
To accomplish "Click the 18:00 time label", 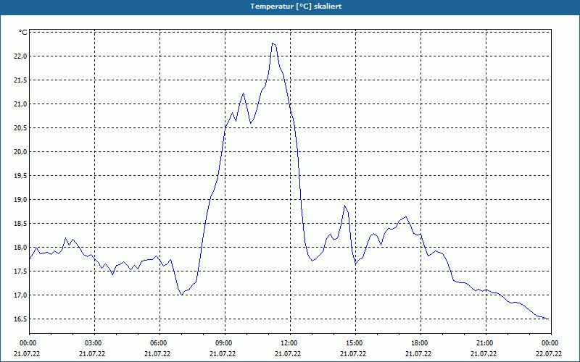I will tap(420, 343).
